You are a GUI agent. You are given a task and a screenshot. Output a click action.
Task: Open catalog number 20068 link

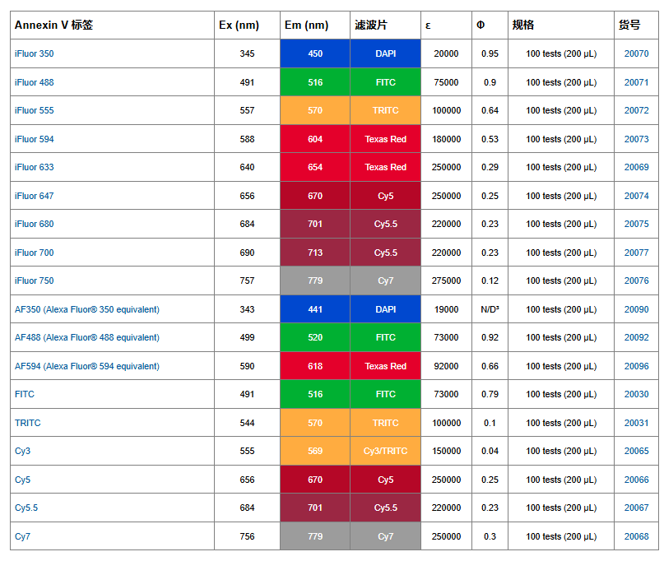tap(636, 536)
